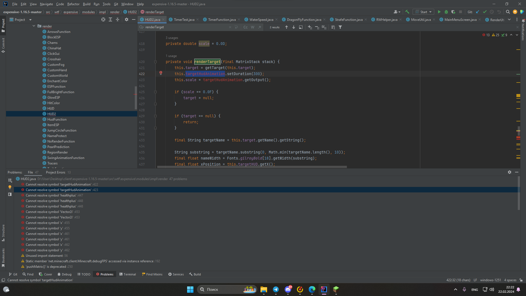Go to previous search occurrence arrow
Screen dimensions: 526x296
287,27
